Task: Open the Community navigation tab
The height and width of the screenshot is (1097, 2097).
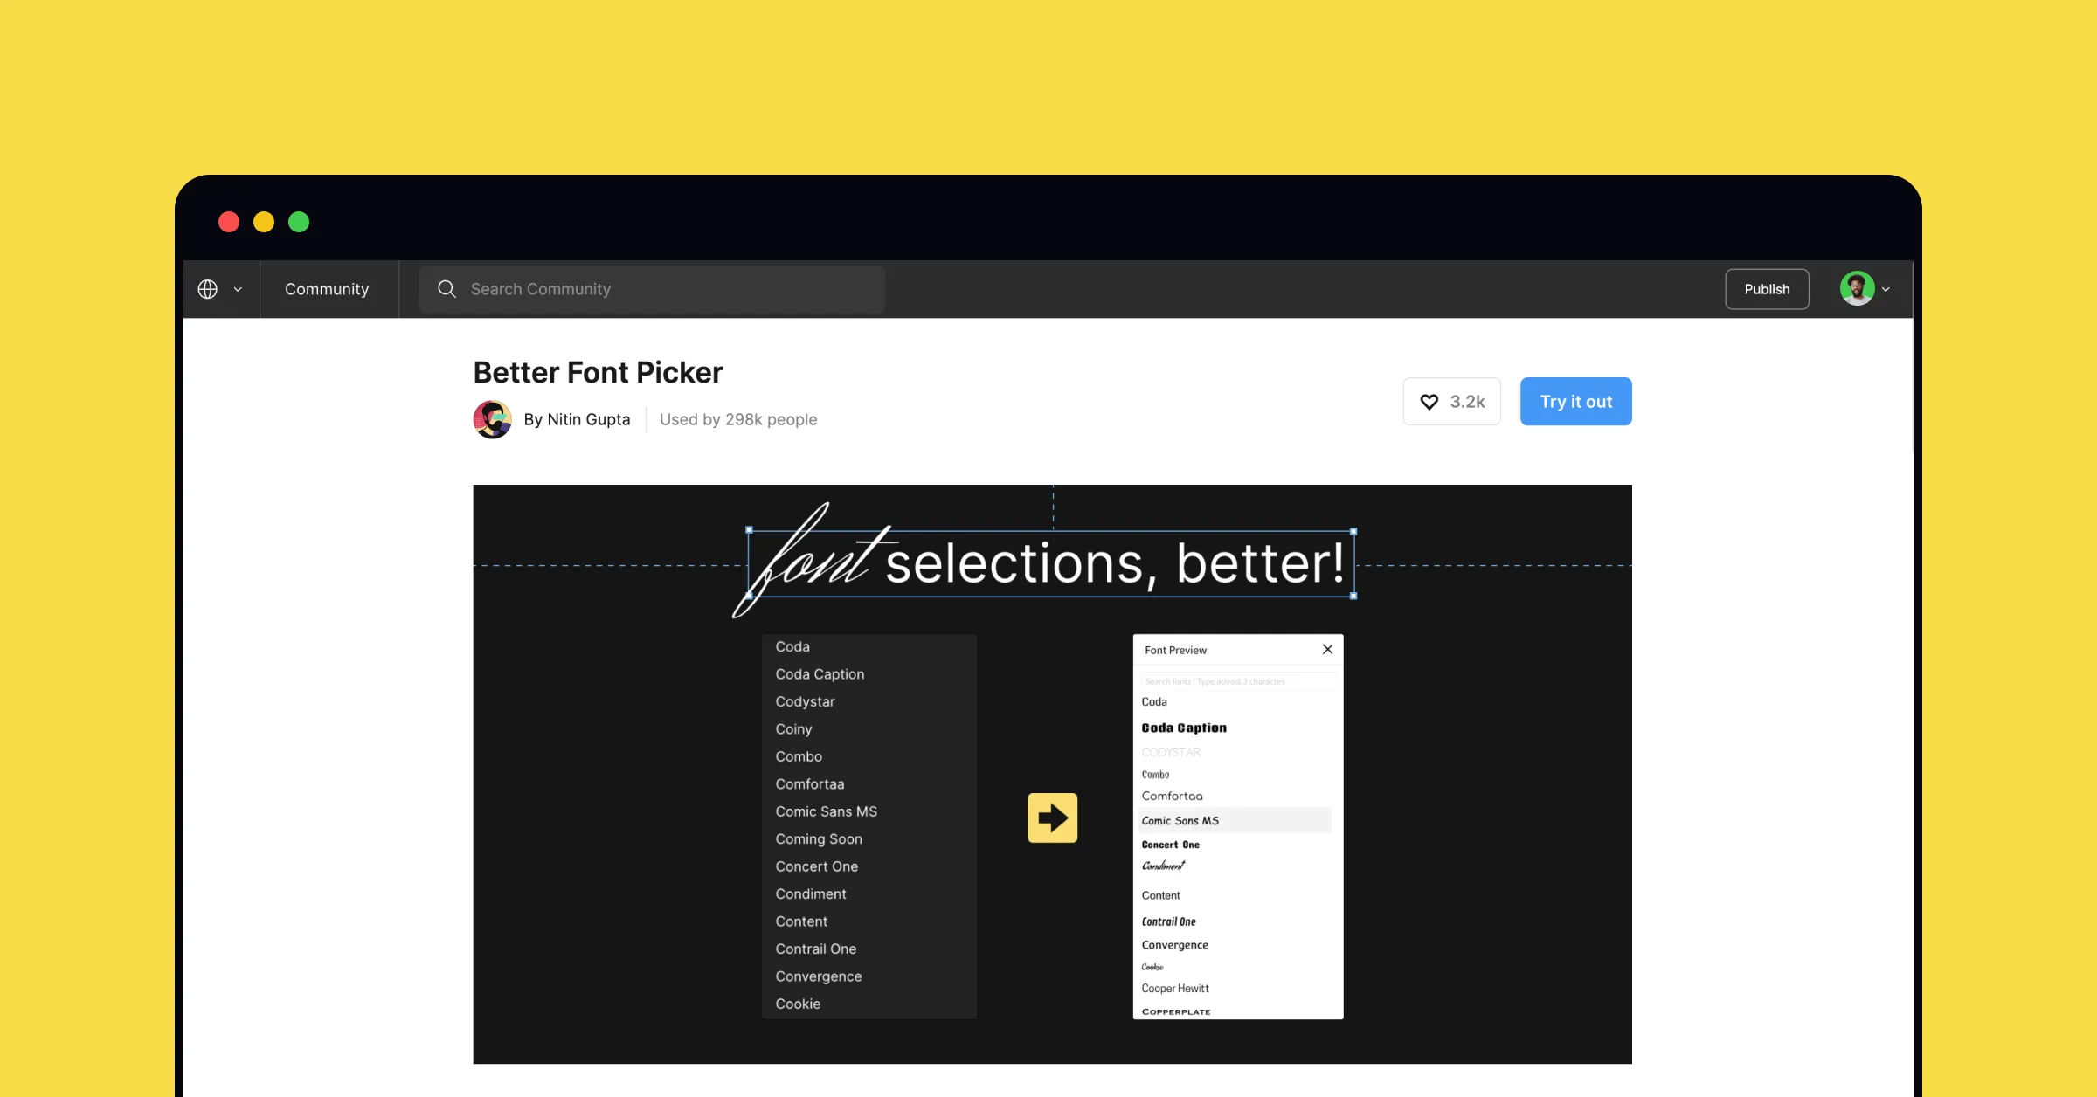Action: pos(328,288)
